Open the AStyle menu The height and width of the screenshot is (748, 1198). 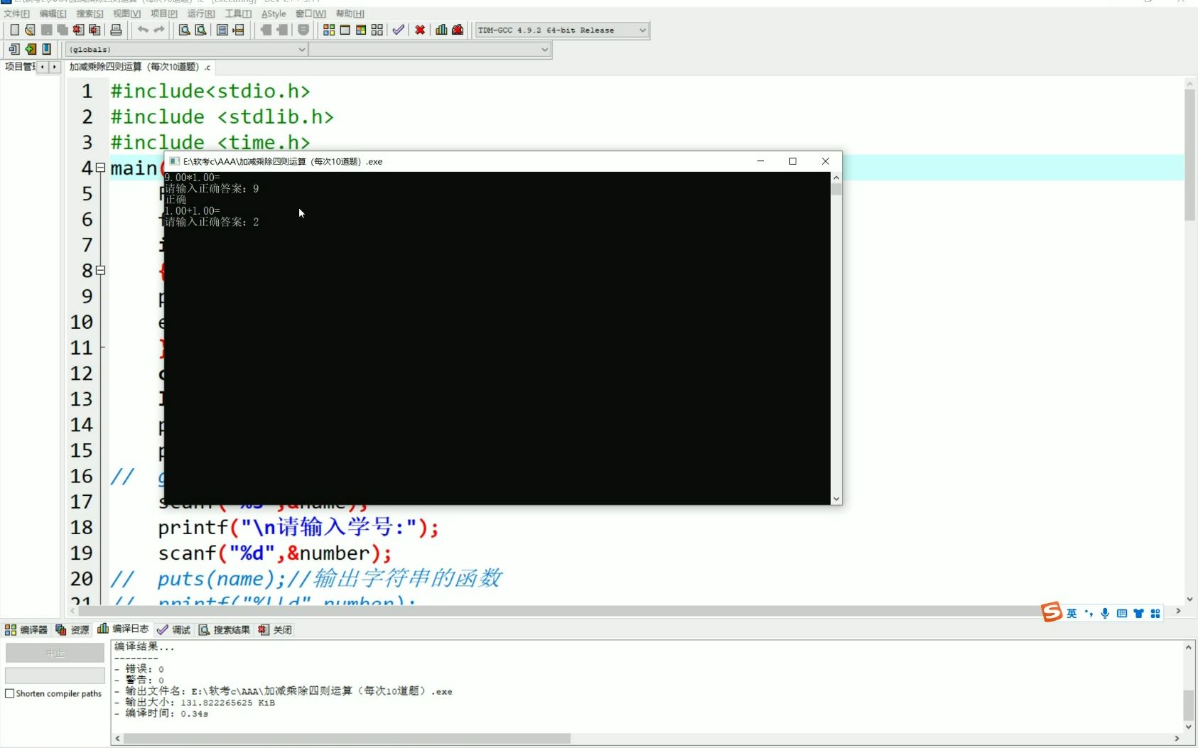coord(274,13)
